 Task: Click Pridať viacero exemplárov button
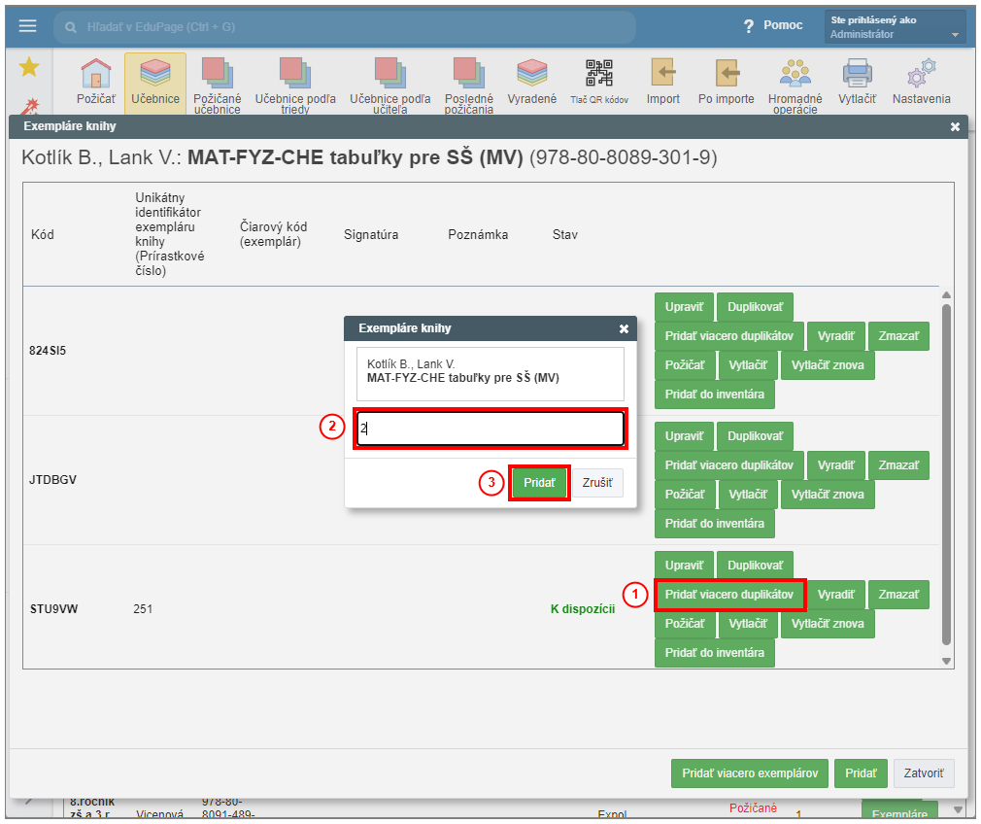point(749,773)
